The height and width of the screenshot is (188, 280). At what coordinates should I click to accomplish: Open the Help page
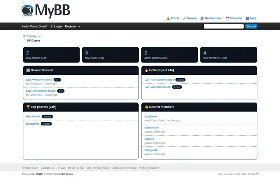tap(253, 18)
